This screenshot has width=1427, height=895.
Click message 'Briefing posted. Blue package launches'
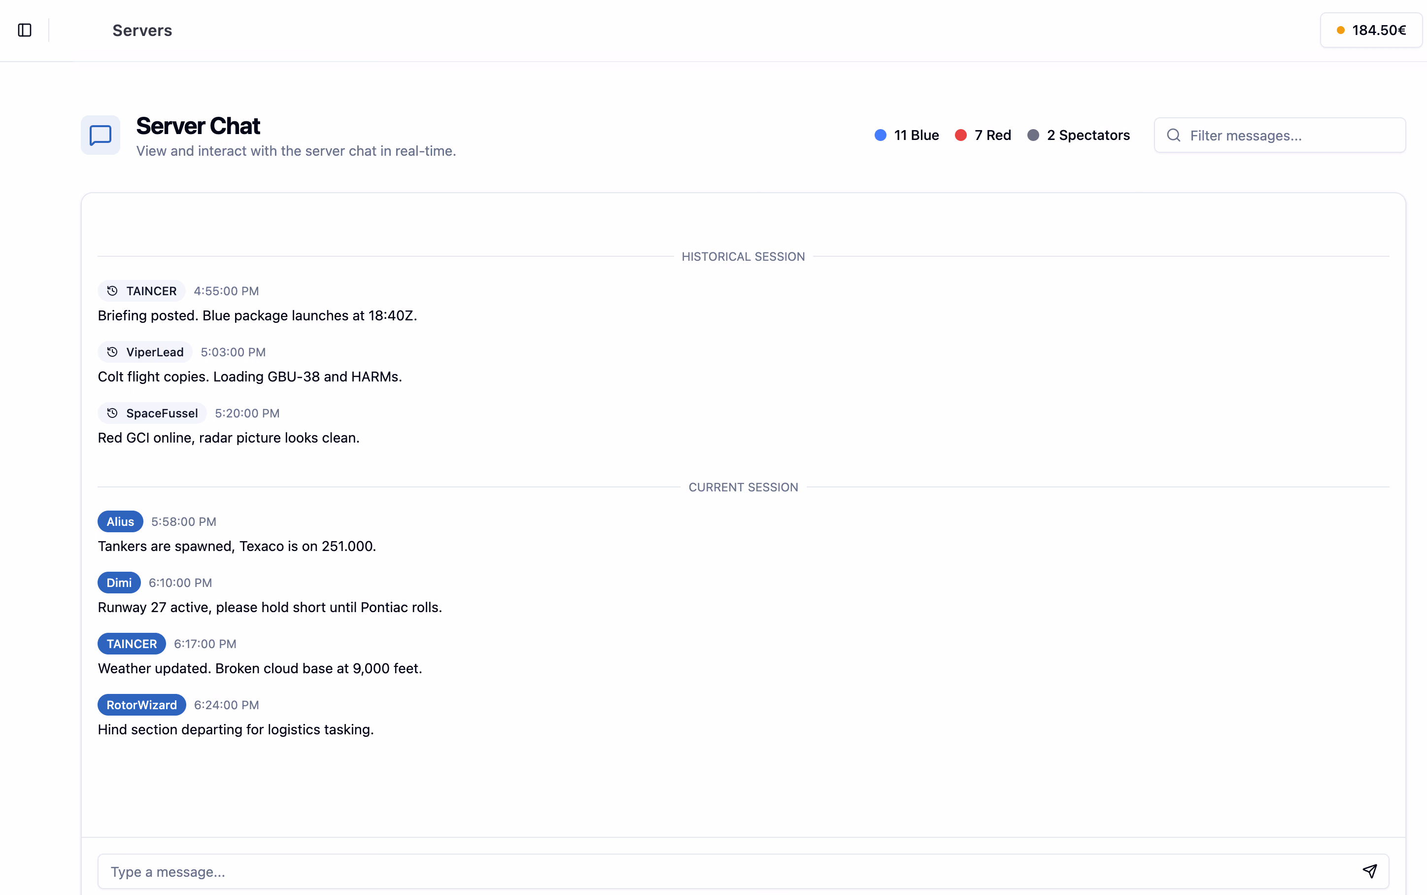257,315
